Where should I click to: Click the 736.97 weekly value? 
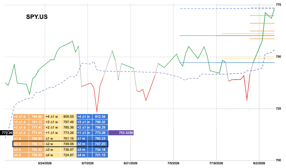pos(68,149)
